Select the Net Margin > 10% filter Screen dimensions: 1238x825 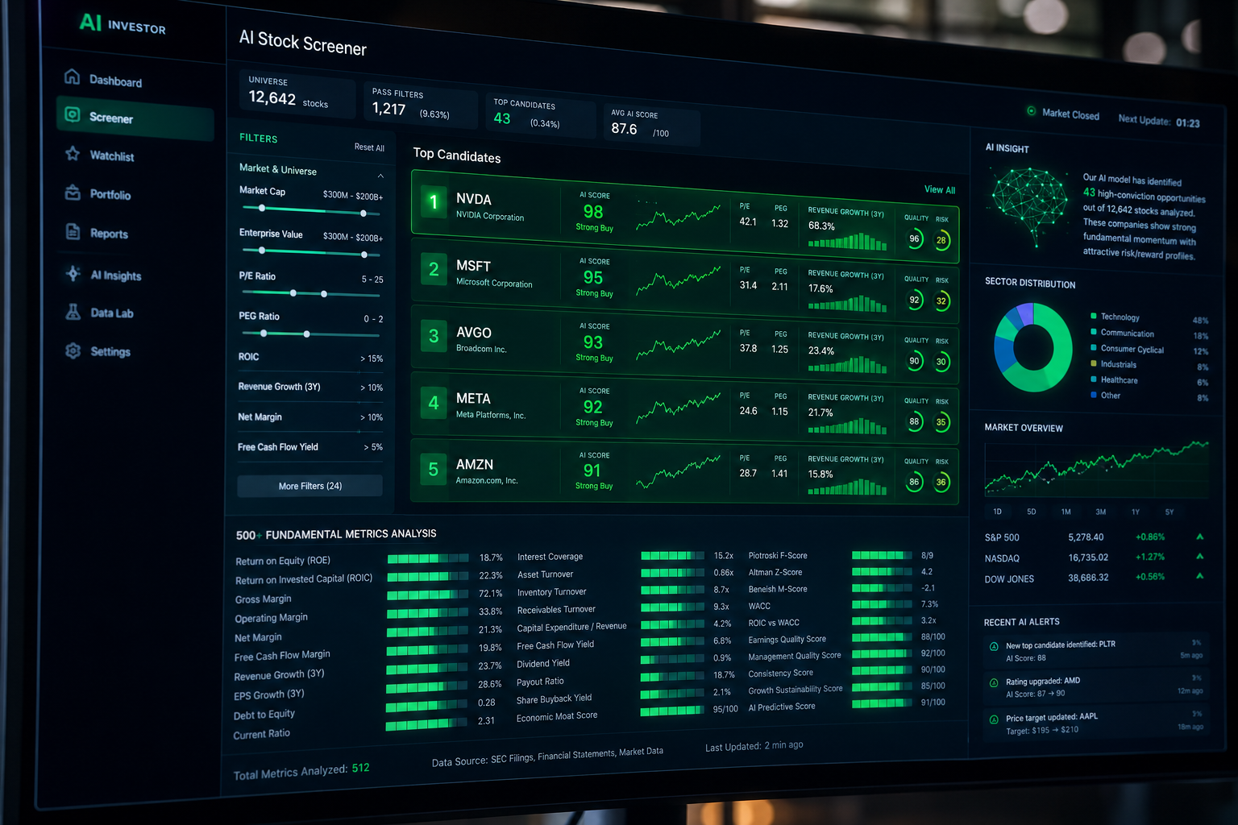click(310, 417)
